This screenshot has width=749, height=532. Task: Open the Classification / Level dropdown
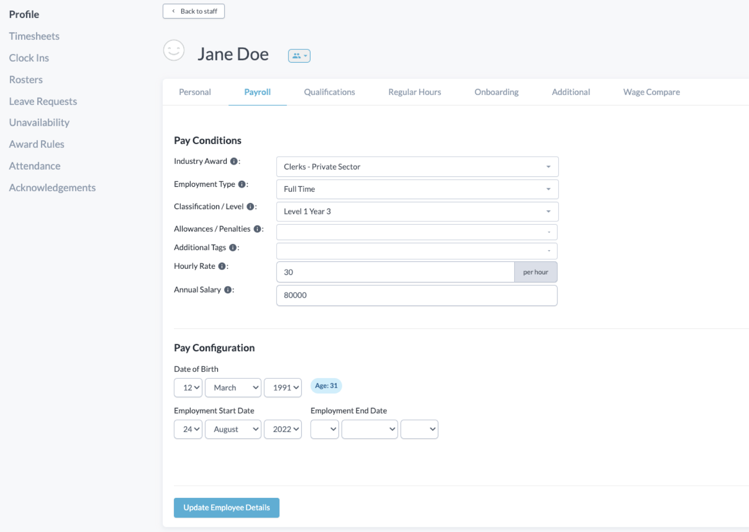pos(417,212)
